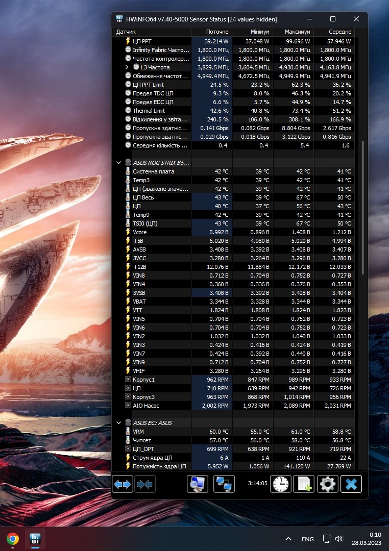
Task: Click the lightning icon next to Vcore
Action: point(128,232)
